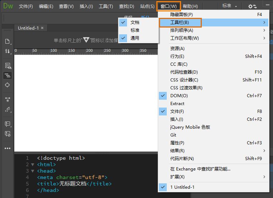Open the sync settings gear icon
The image size is (273, 198).
click(x=252, y=6)
